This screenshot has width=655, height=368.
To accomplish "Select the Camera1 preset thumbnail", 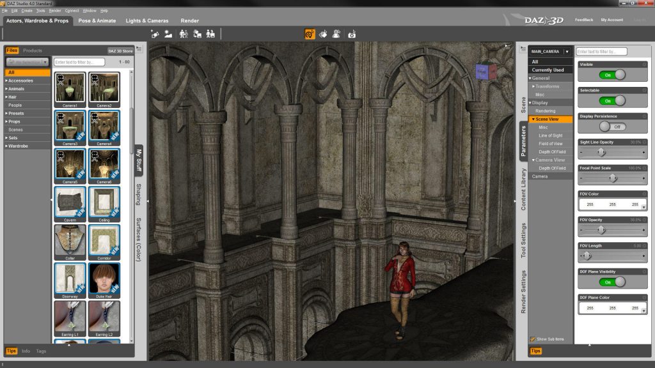I will (70, 89).
